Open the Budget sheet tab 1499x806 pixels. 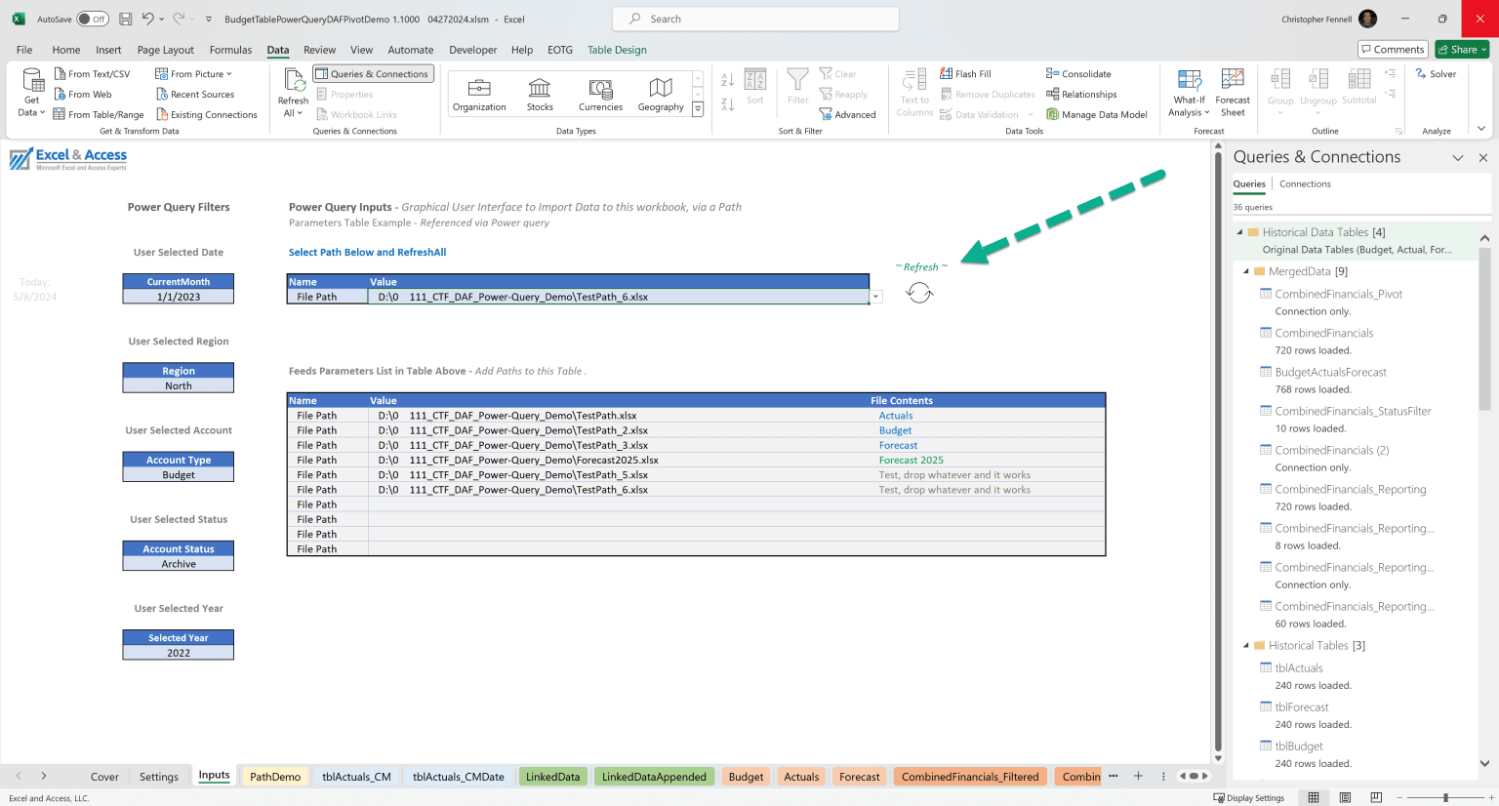pyautogui.click(x=745, y=776)
